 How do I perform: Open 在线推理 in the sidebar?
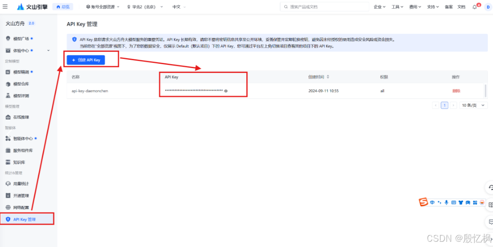(x=21, y=117)
